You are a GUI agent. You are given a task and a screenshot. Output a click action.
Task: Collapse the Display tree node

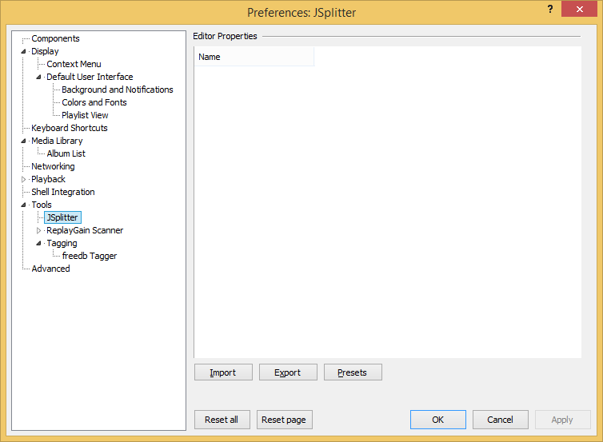point(23,51)
